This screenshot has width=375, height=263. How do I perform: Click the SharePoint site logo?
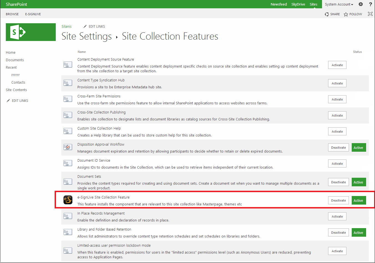click(31, 32)
